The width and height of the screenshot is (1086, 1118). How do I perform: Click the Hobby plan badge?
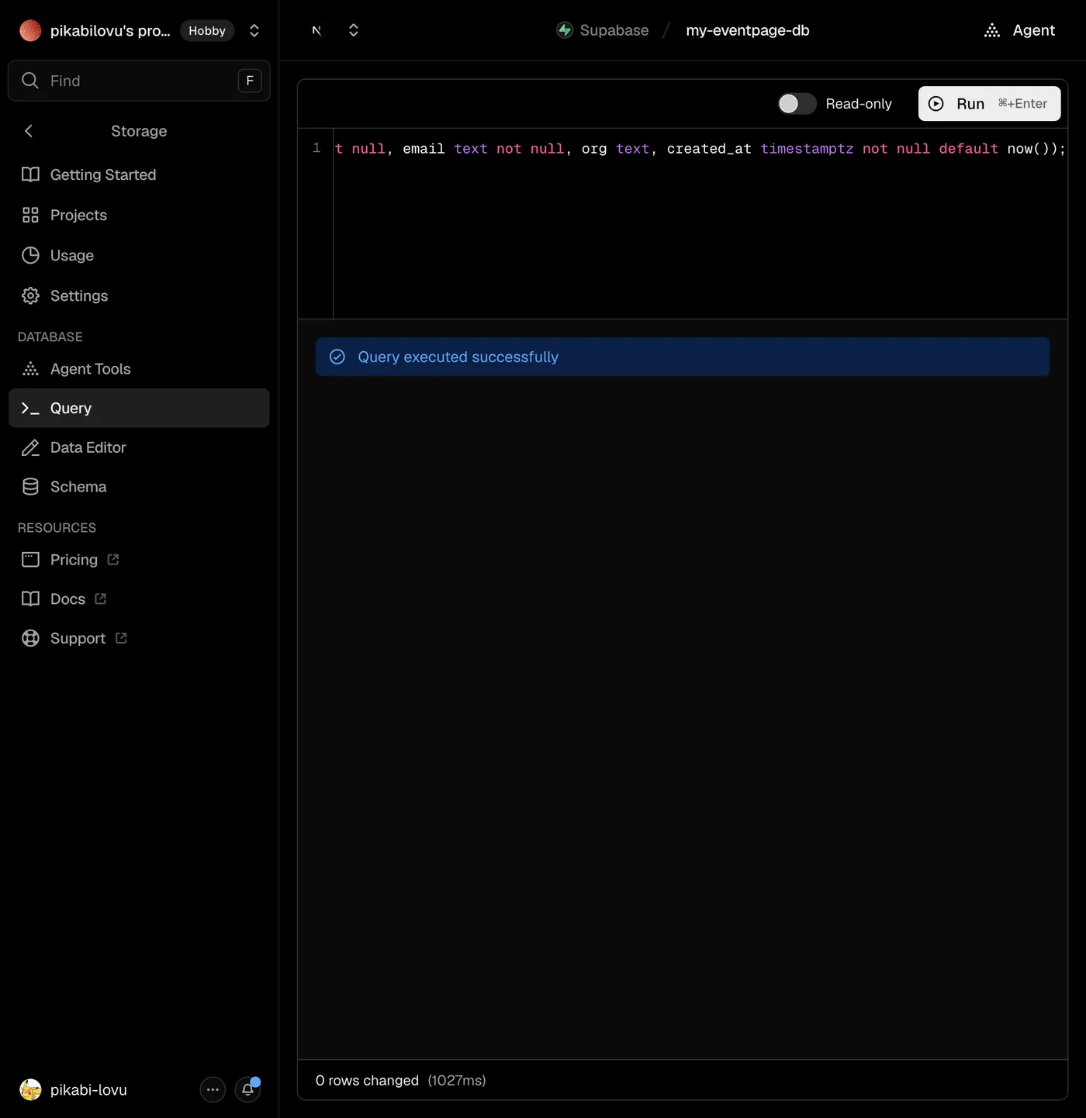click(x=207, y=31)
